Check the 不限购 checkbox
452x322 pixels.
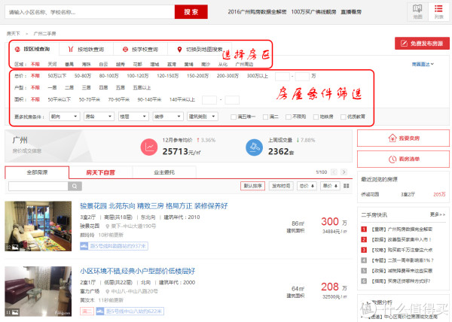click(x=289, y=117)
